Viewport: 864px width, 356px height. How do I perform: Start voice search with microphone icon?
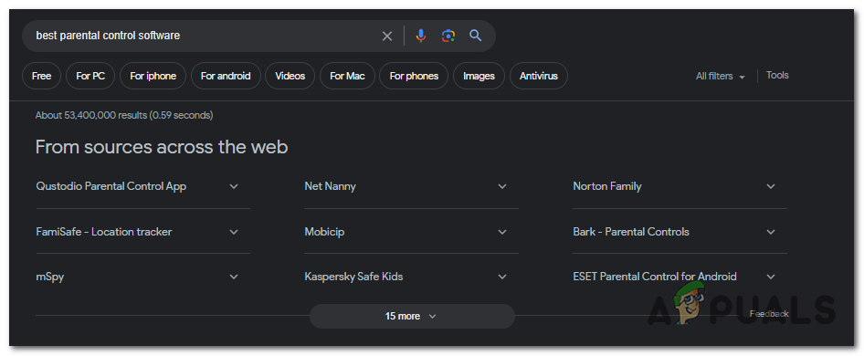420,37
